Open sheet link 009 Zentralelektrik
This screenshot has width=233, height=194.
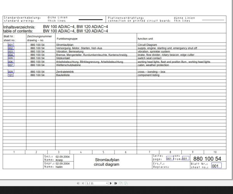[x=11, y=72]
